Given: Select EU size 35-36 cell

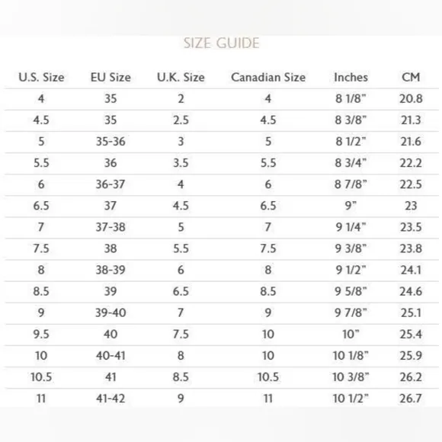Looking at the screenshot, I should [x=110, y=142].
